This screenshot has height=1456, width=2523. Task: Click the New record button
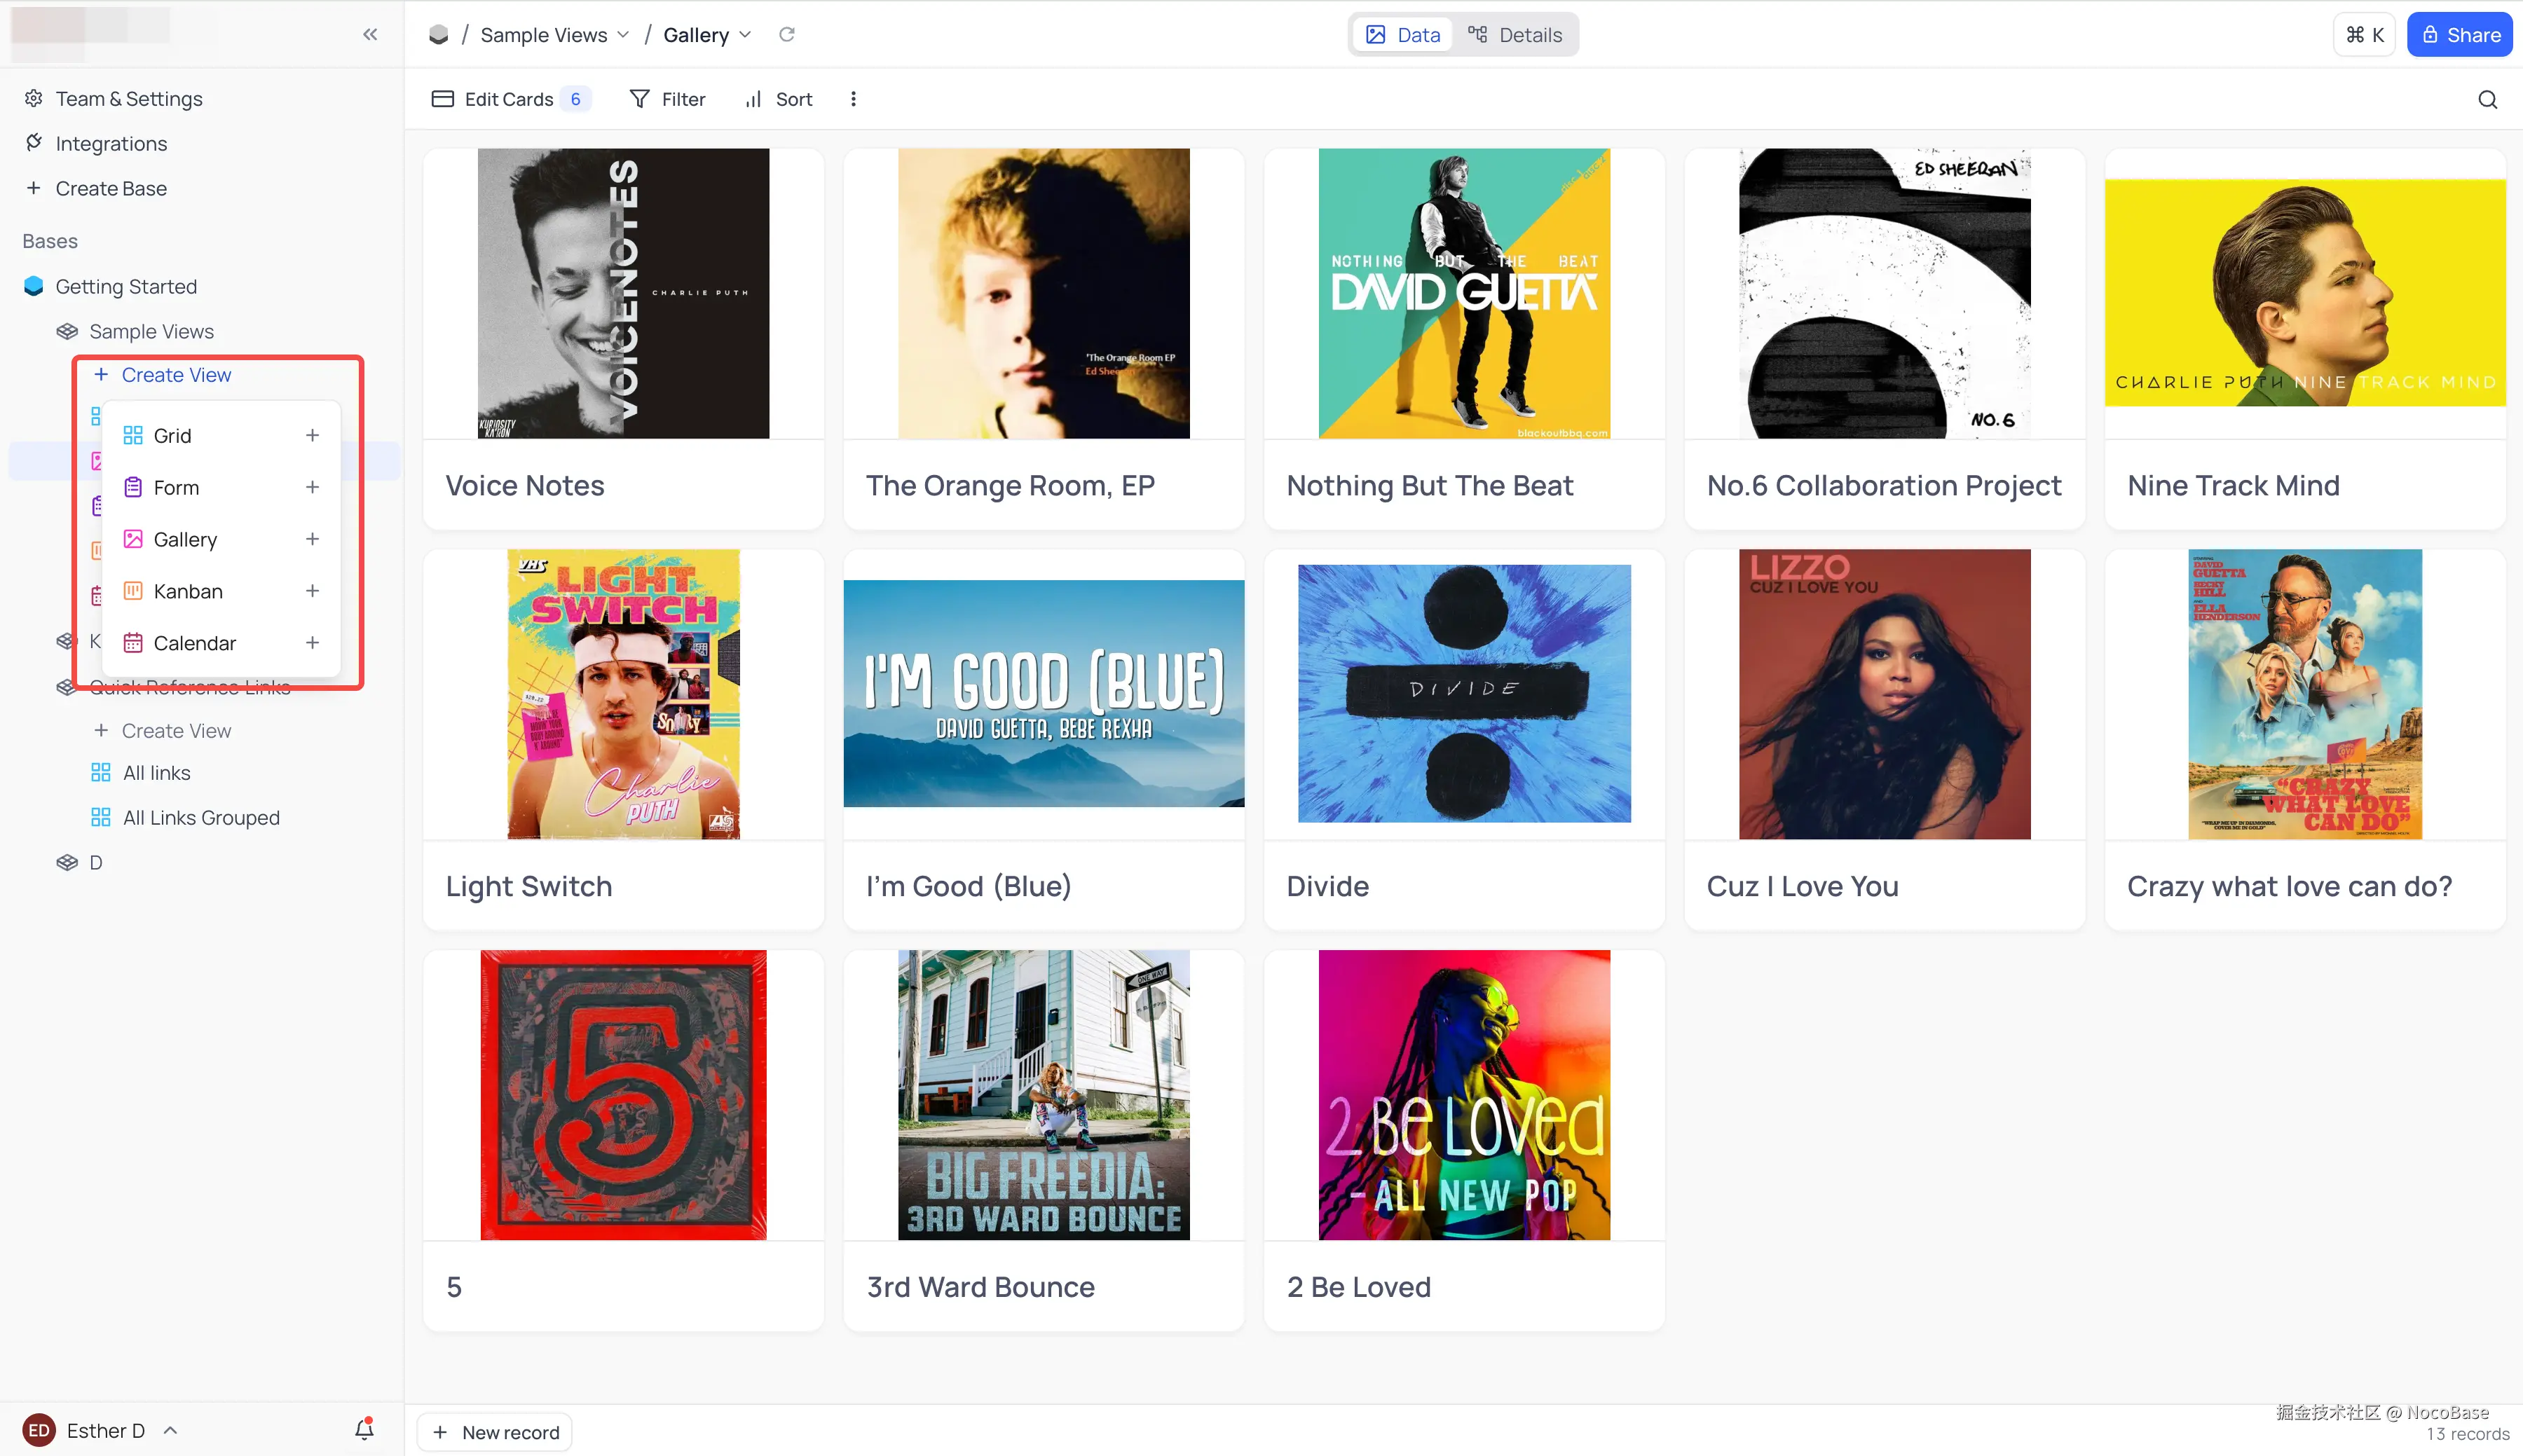click(495, 1432)
